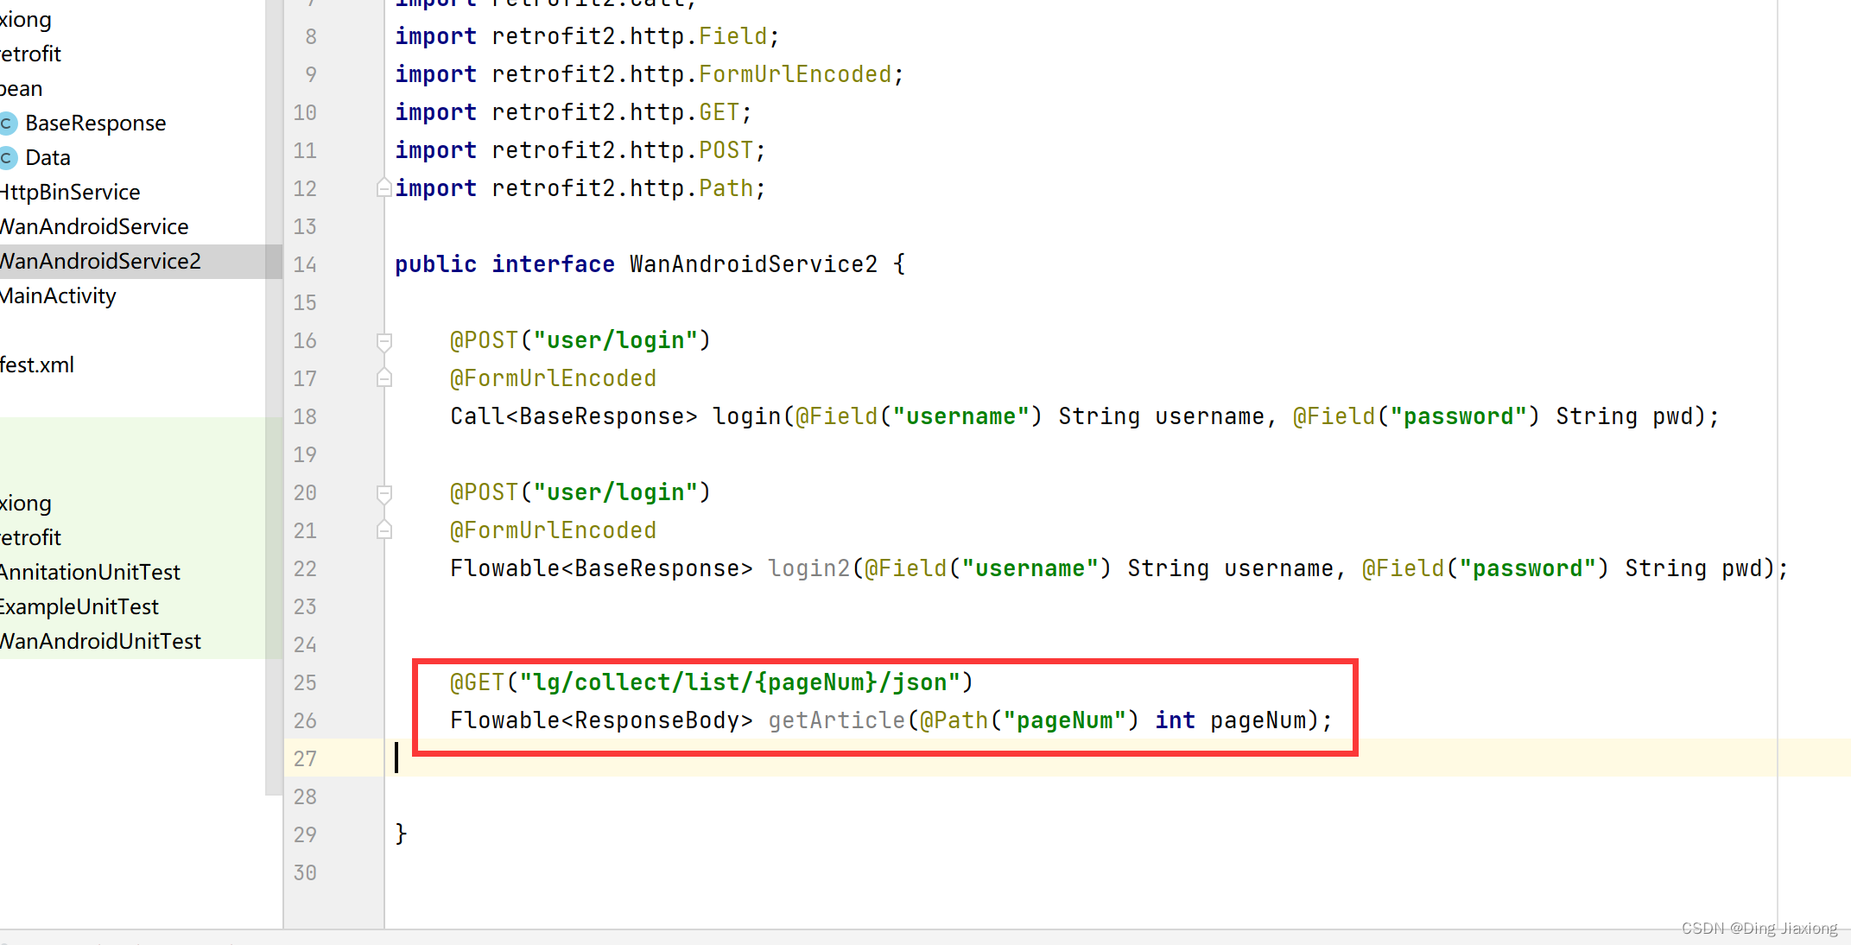The width and height of the screenshot is (1851, 945).
Task: Click the Field import on line 8
Action: click(x=732, y=36)
